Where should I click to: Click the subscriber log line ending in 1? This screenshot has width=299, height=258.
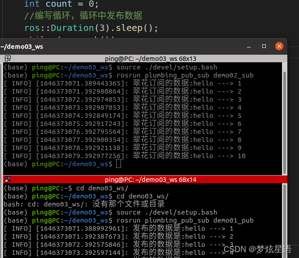click(x=123, y=83)
